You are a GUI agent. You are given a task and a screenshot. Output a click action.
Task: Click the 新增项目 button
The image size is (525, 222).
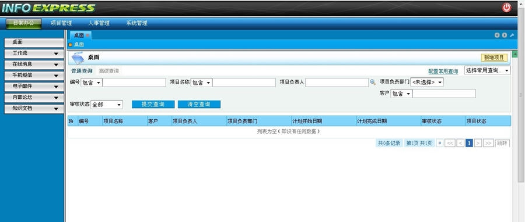coord(494,58)
